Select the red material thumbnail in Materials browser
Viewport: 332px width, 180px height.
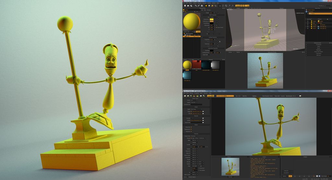coord(196,65)
